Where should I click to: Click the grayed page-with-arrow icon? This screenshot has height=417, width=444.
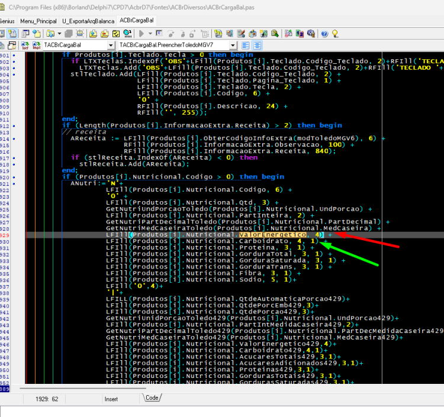205,34
